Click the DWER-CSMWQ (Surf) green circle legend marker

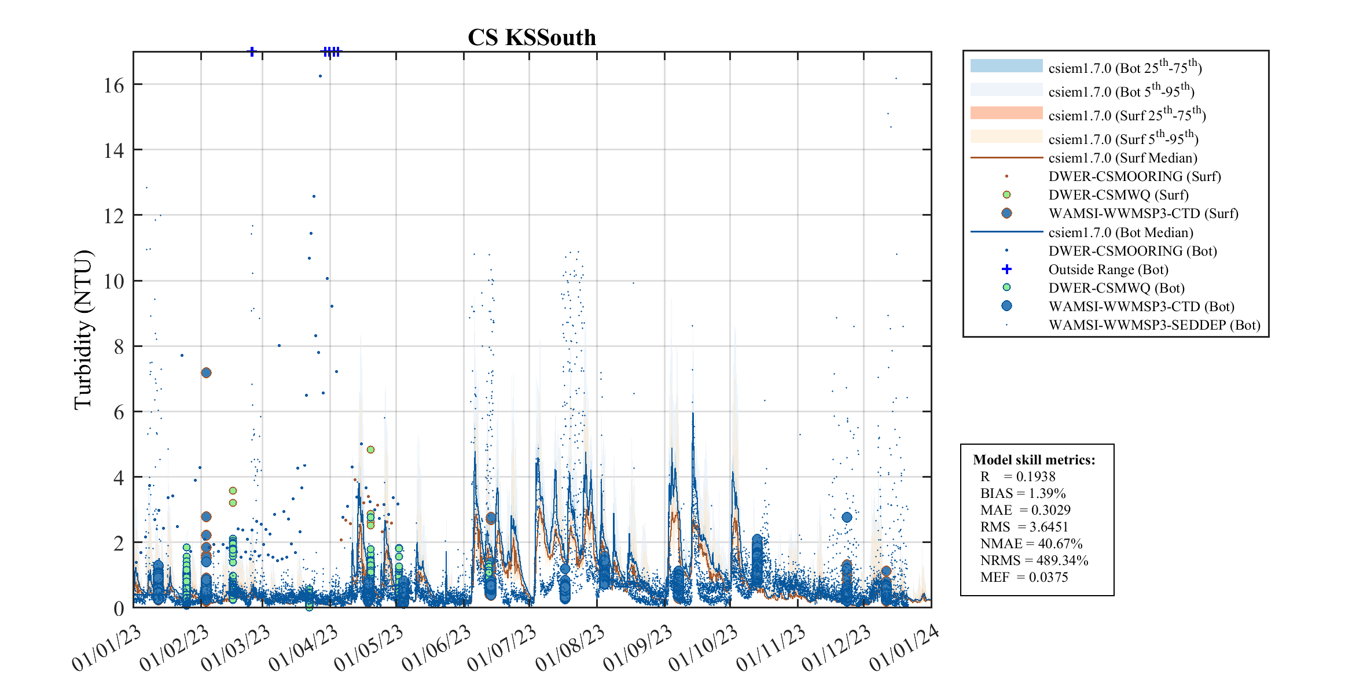coord(1006,195)
